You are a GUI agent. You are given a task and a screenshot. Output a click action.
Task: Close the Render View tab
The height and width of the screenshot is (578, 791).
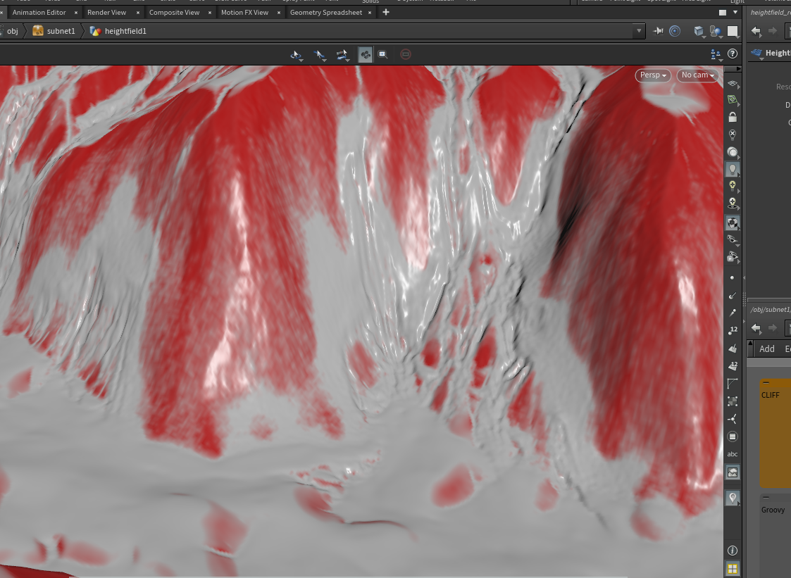(138, 13)
